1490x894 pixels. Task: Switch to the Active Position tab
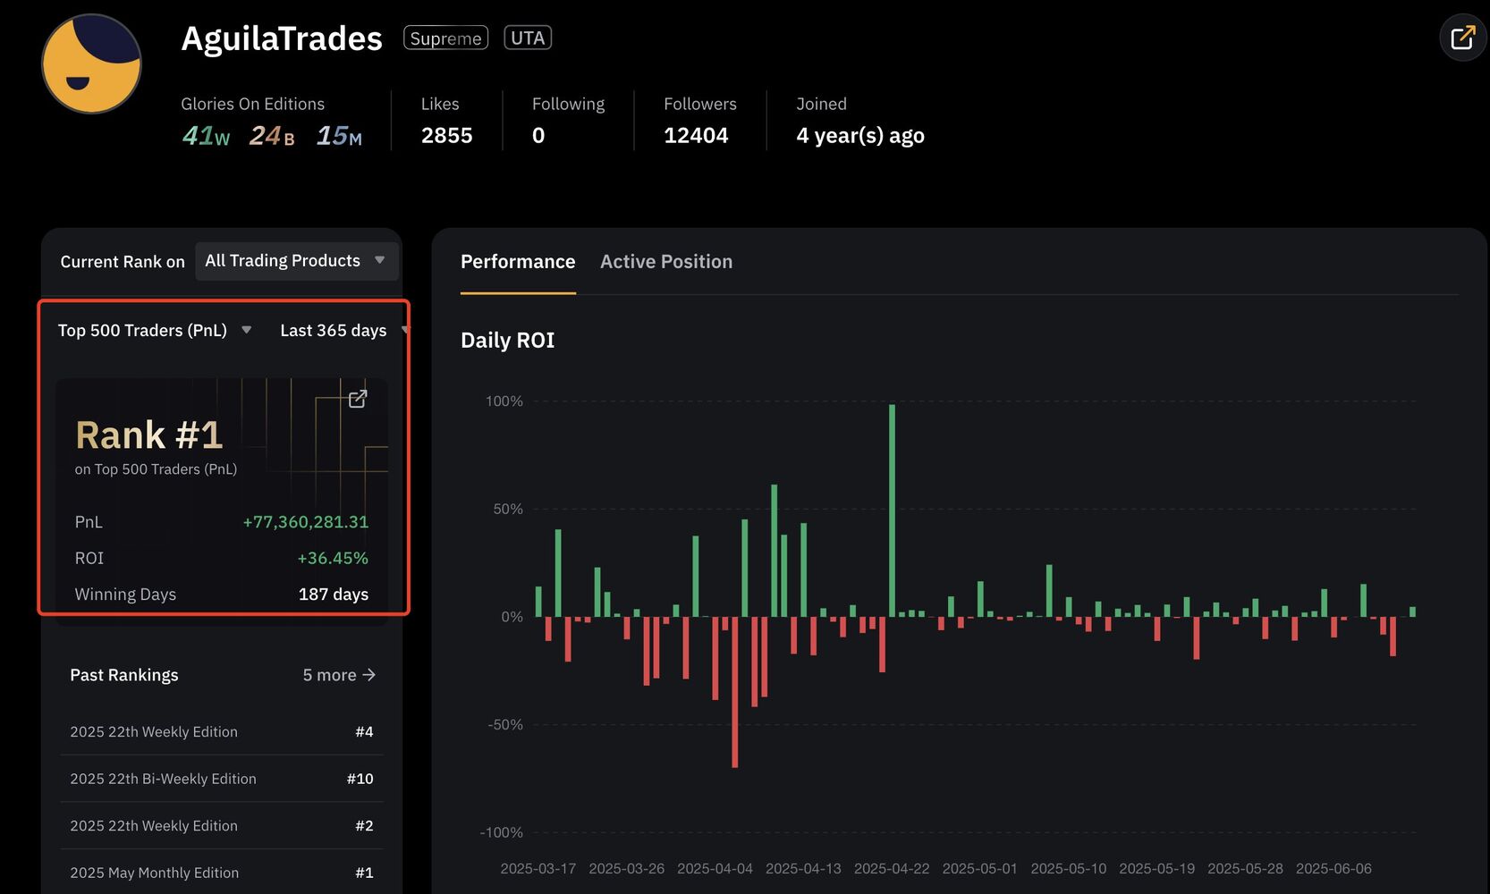coord(665,262)
